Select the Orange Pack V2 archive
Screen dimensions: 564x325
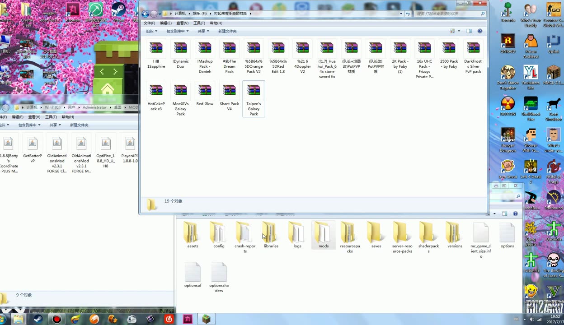(x=254, y=57)
